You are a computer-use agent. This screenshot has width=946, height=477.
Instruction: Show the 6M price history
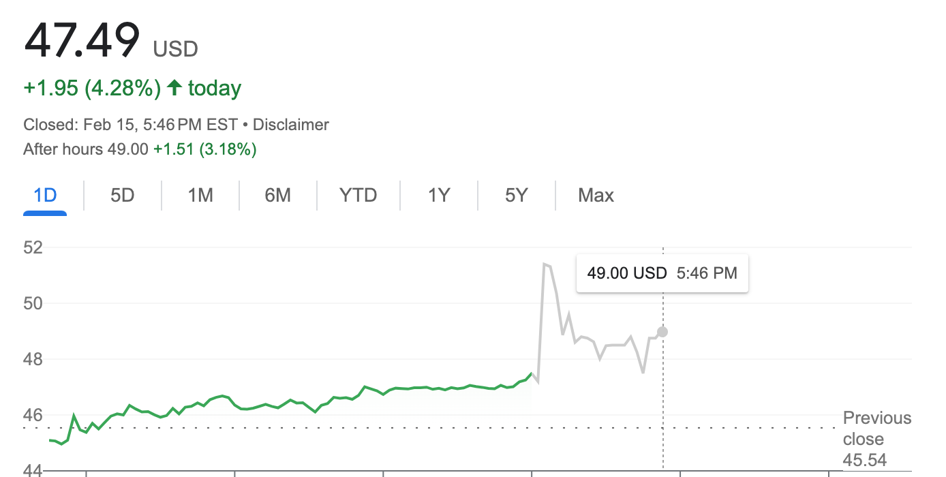click(278, 196)
